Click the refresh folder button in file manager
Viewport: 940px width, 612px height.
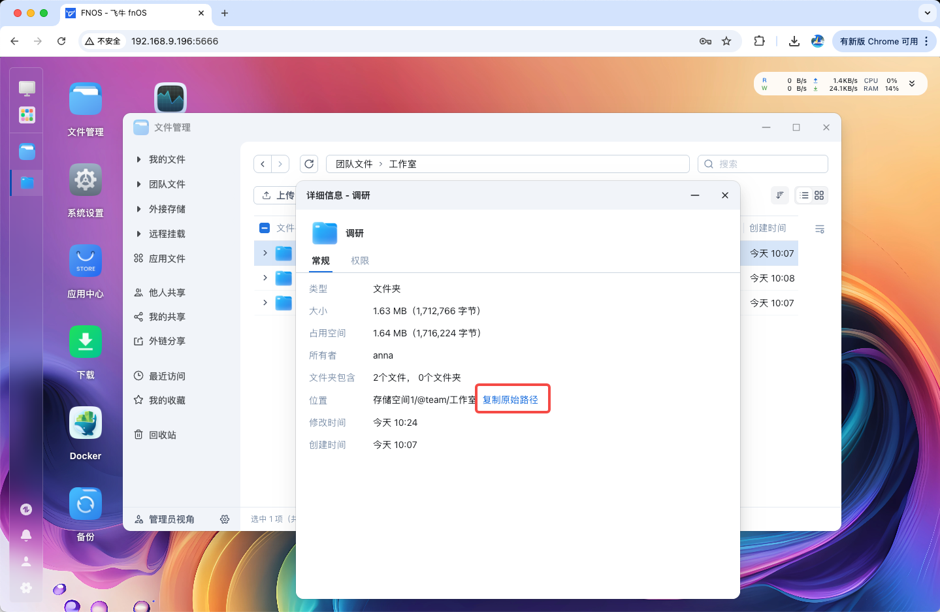pyautogui.click(x=309, y=164)
